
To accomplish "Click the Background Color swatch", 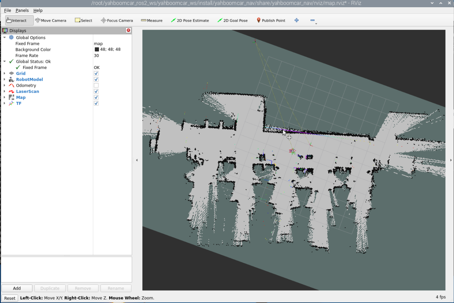I will (x=97, y=49).
